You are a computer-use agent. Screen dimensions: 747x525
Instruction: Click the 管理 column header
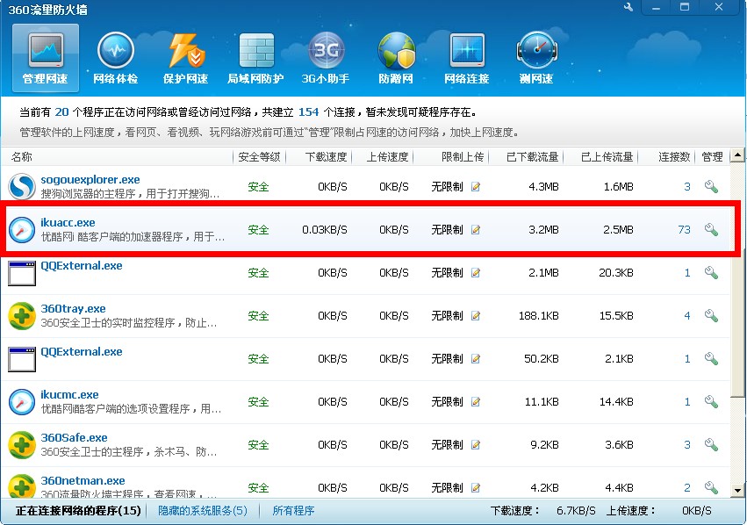coord(712,157)
